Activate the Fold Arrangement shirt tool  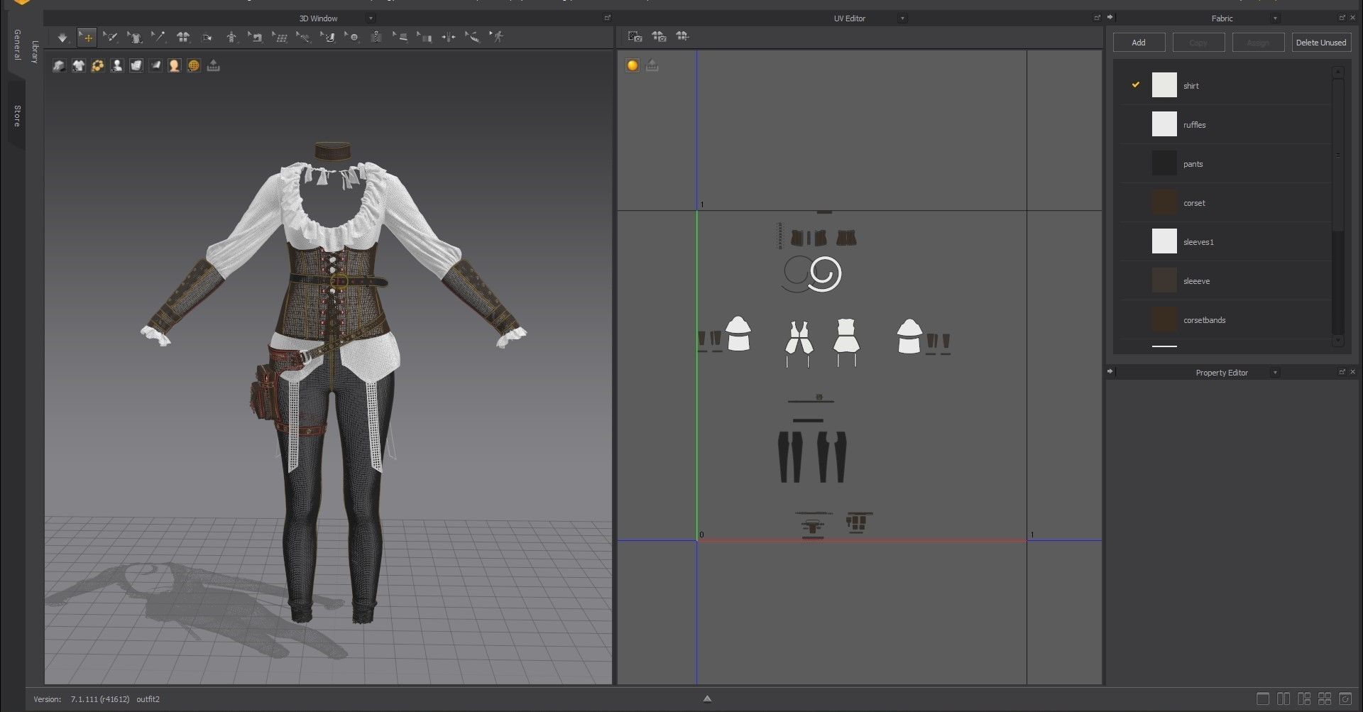click(134, 37)
